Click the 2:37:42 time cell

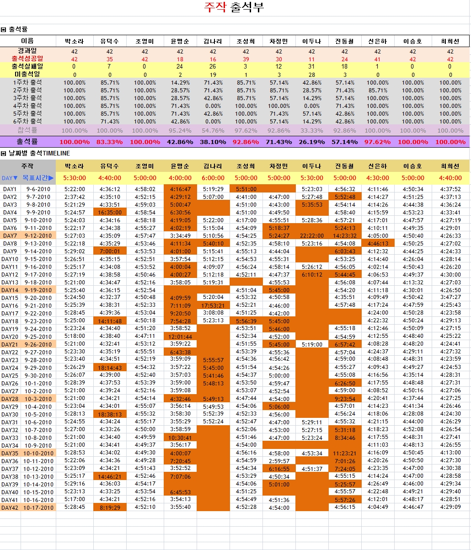(x=74, y=197)
